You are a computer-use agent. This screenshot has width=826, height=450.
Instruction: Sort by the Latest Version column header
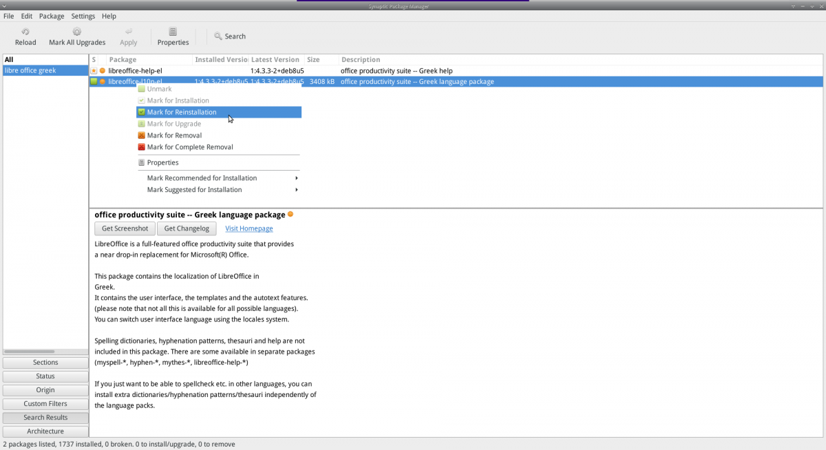(277, 60)
